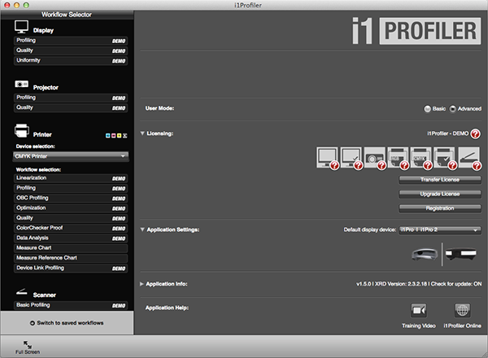The width and height of the screenshot is (488, 358).
Task: Click the Projector device icon in the sidebar
Action: point(21,84)
